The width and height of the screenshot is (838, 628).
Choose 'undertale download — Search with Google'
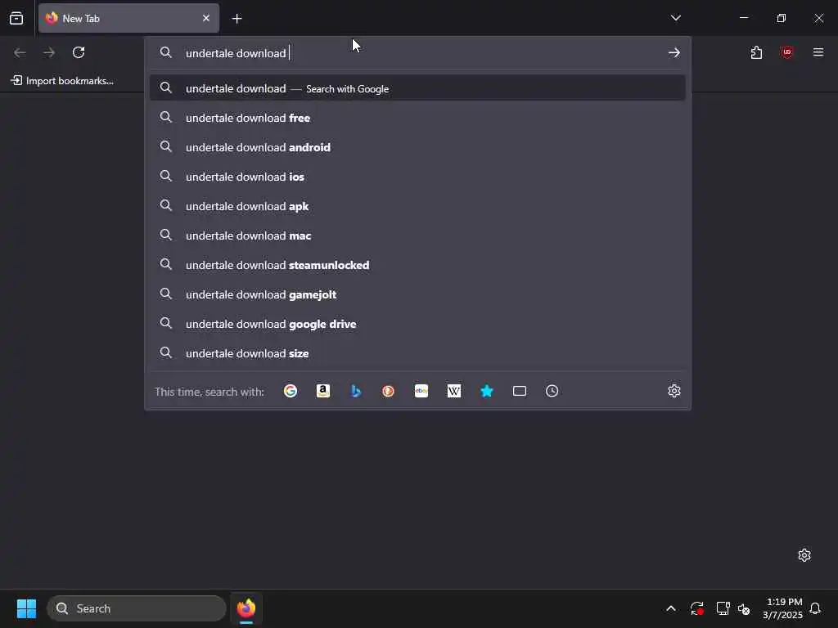point(417,88)
